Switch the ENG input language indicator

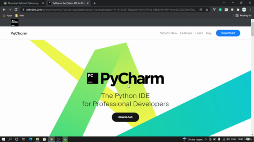pos(233,139)
